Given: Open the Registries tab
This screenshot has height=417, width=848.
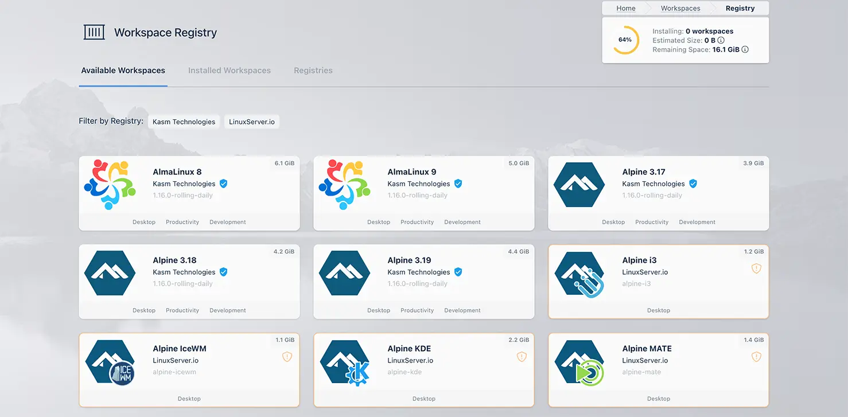Looking at the screenshot, I should click(313, 71).
